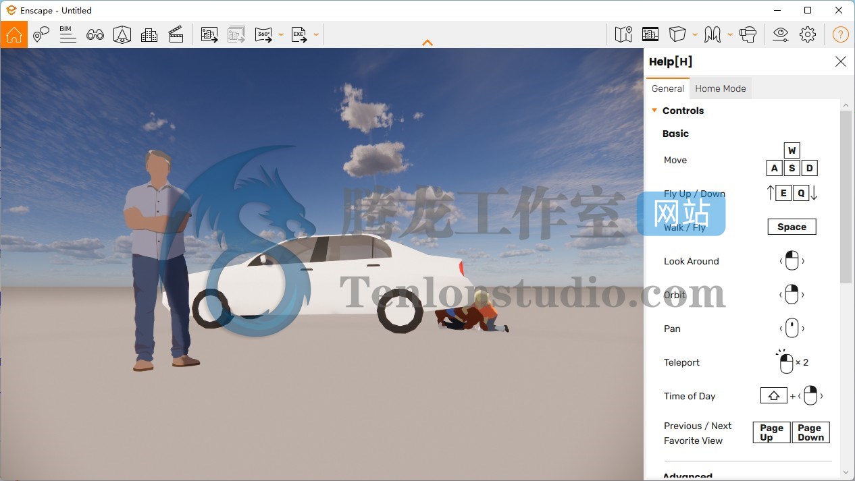Click the 'Time of Day' label
Image resolution: width=855 pixels, height=481 pixels.
(x=690, y=396)
